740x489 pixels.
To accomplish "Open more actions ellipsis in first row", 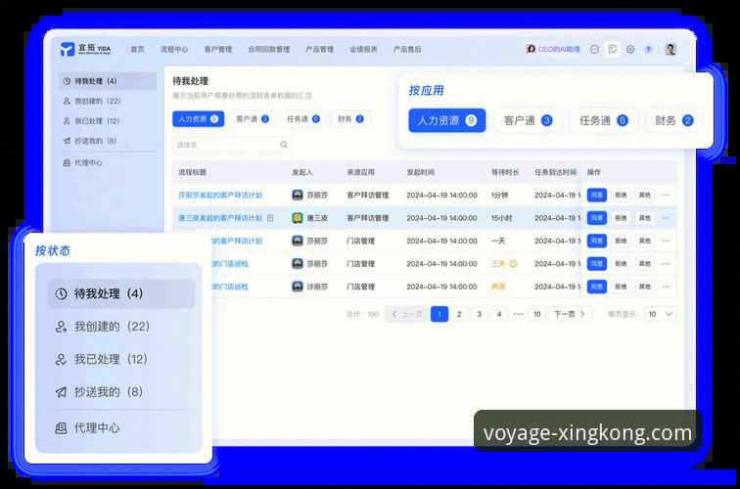I will pos(666,195).
